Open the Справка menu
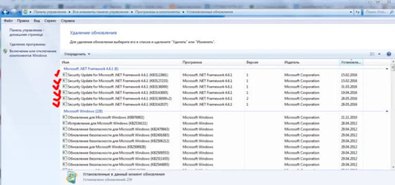 coord(68,21)
